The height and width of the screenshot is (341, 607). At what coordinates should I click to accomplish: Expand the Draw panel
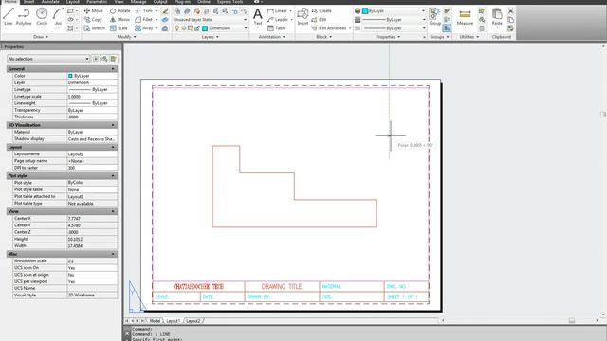point(41,37)
